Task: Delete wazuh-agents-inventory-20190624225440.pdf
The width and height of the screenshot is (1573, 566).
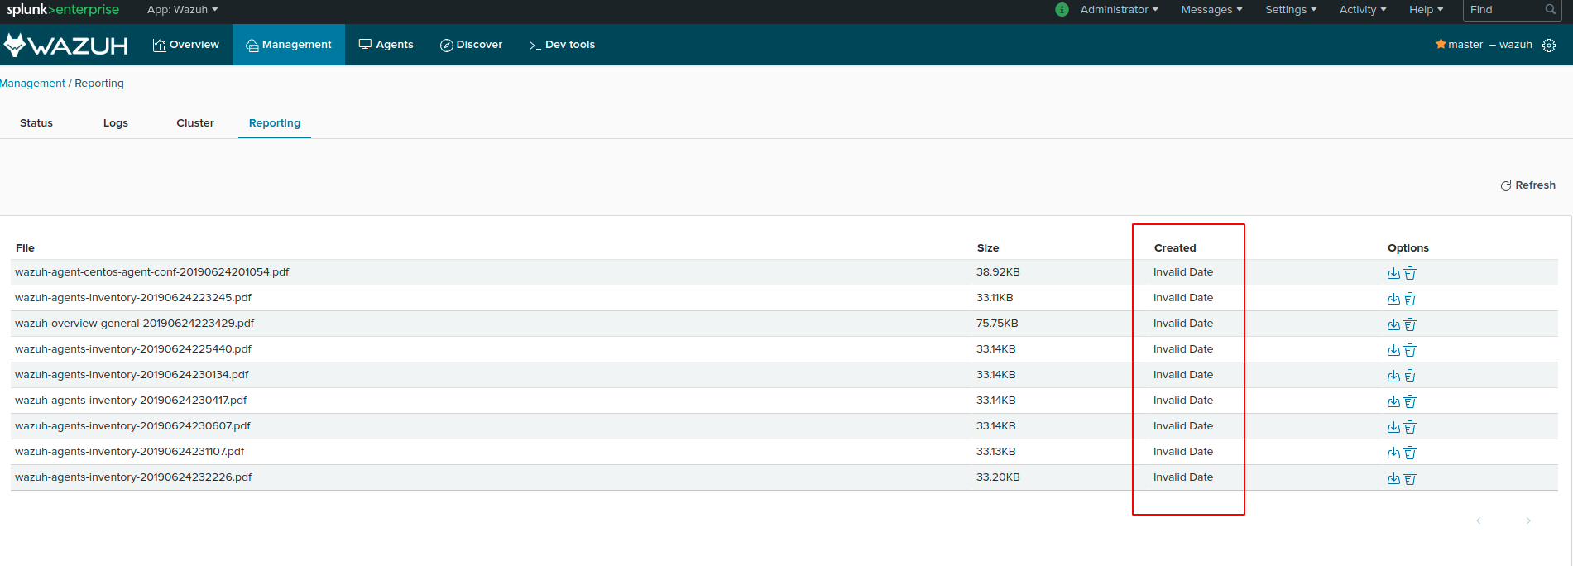Action: 1410,350
